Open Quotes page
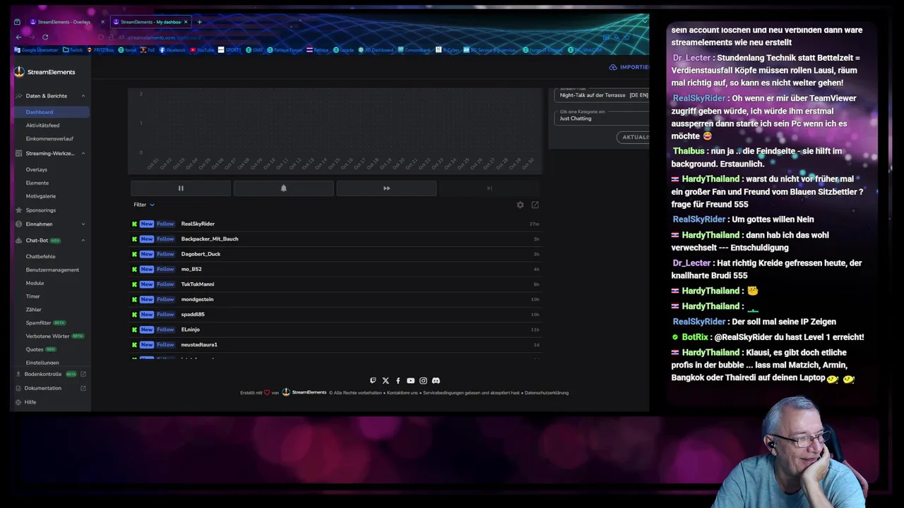The width and height of the screenshot is (904, 508). click(x=35, y=350)
